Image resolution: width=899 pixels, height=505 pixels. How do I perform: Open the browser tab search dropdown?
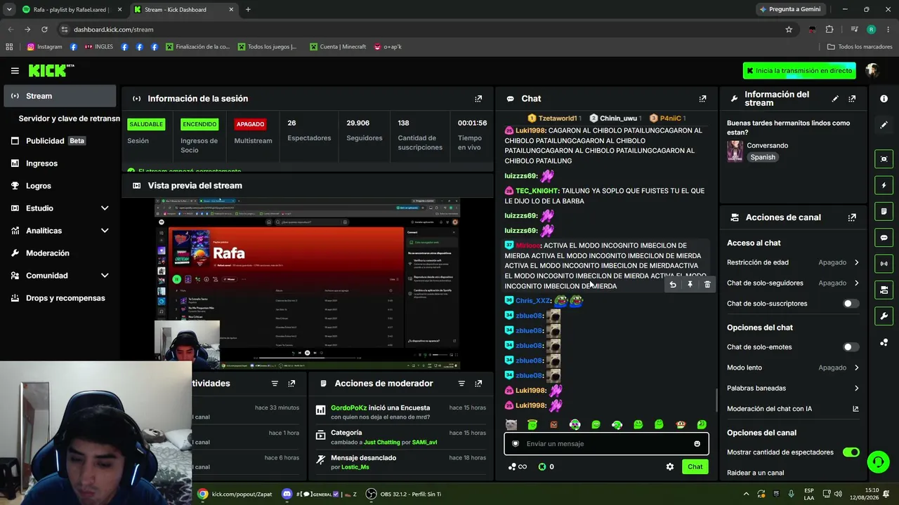[x=8, y=9]
